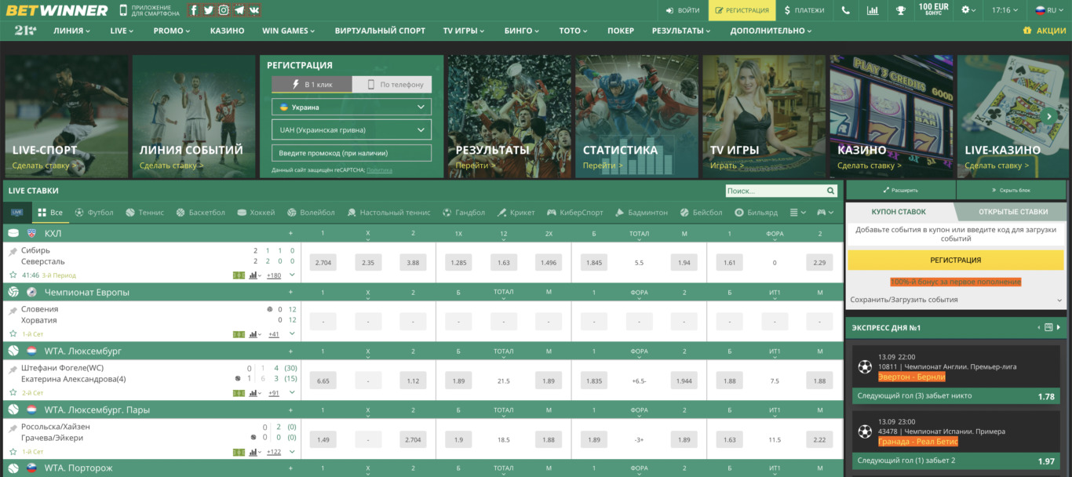Click the ВОЙТИ login button
The width and height of the screenshot is (1072, 477).
point(683,10)
